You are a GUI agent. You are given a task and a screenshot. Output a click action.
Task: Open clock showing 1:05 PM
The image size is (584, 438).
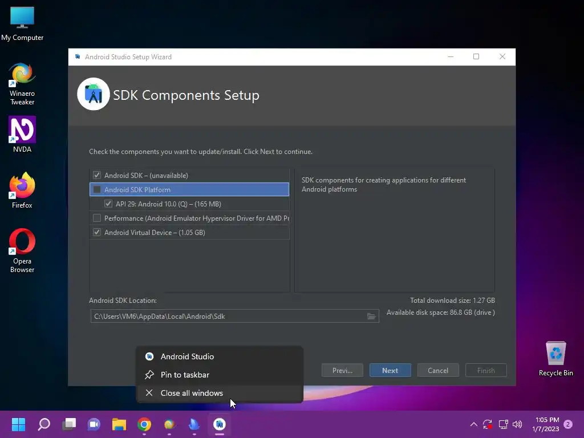click(546, 424)
